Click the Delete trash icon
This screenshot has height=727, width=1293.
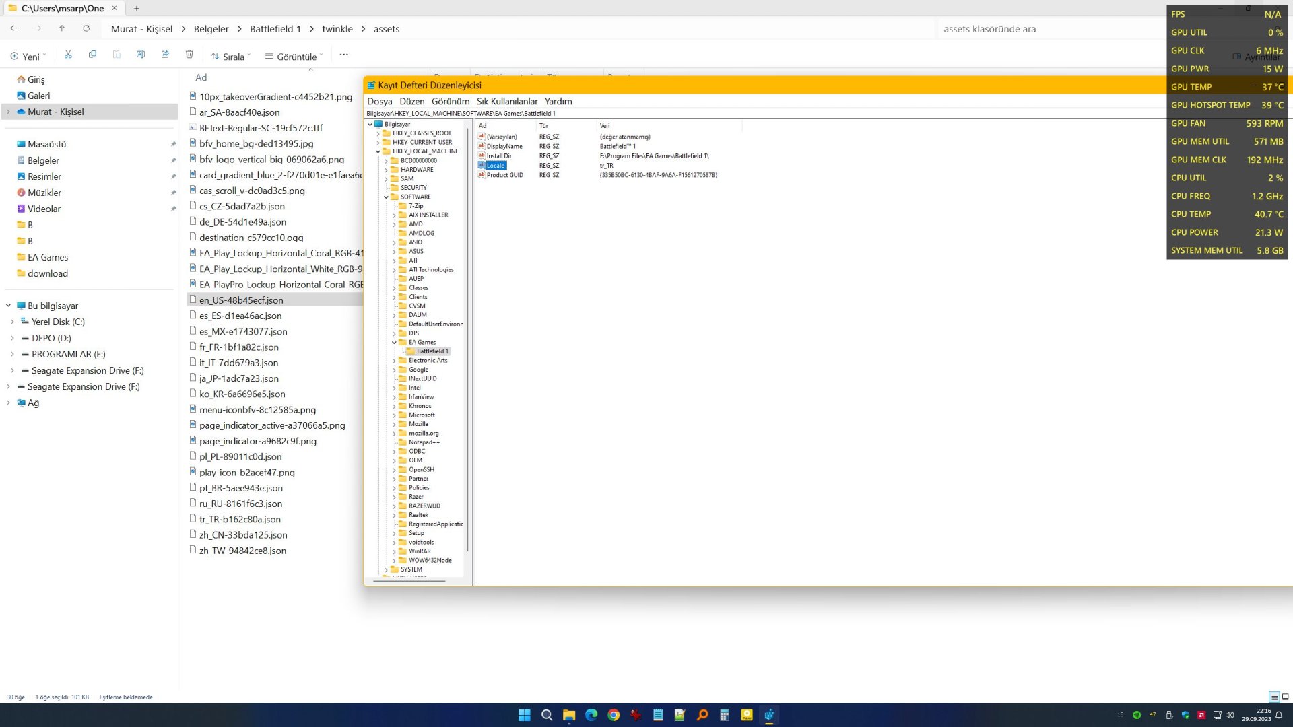(189, 55)
